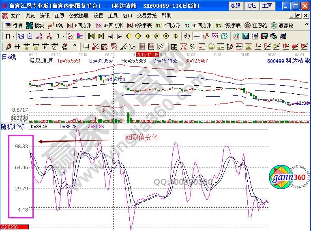Click the red -32.8238 value box
The image size is (311, 231).
coord(14,228)
